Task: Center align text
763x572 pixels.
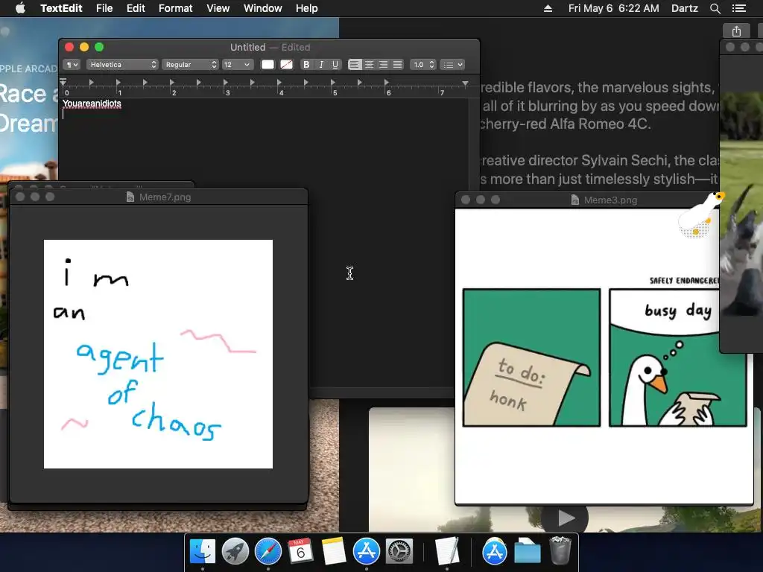Action: click(370, 65)
